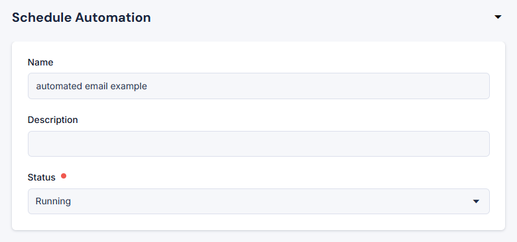Click the Schedule Automation heading
517x242 pixels.
tap(82, 17)
